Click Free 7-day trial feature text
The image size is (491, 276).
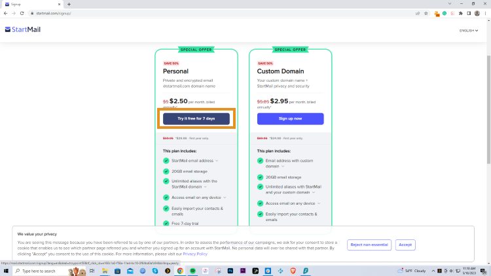185,224
